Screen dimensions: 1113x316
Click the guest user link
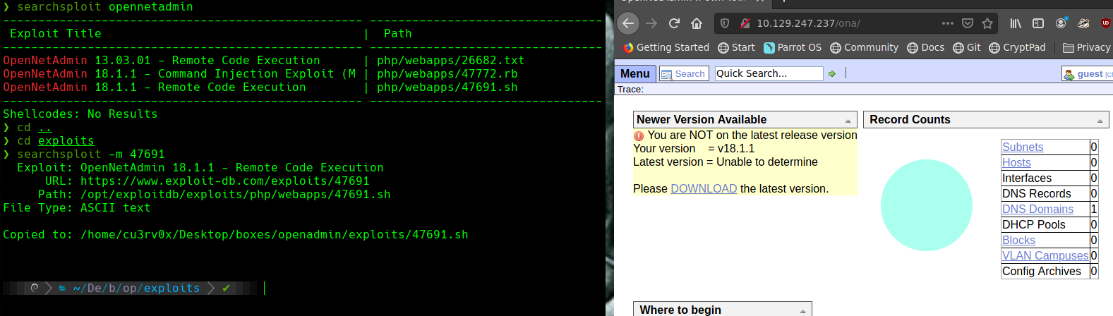click(1090, 74)
